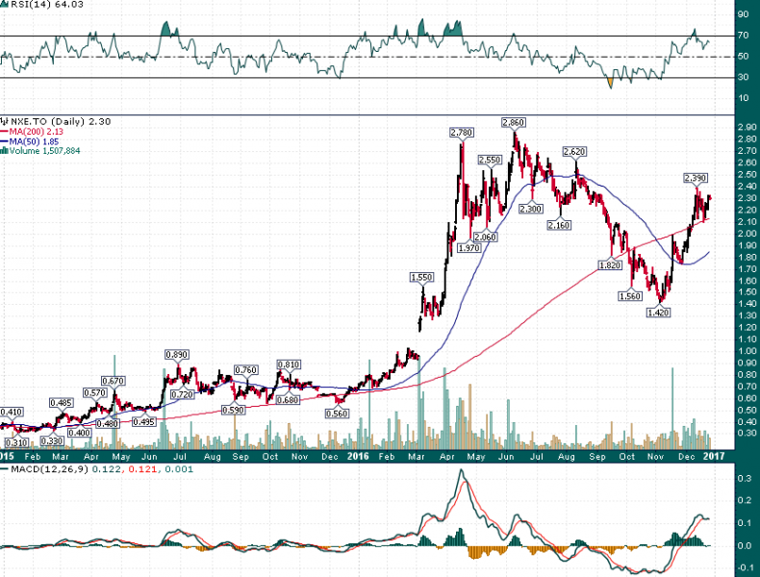Click the 70 level on RSI scale

743,36
